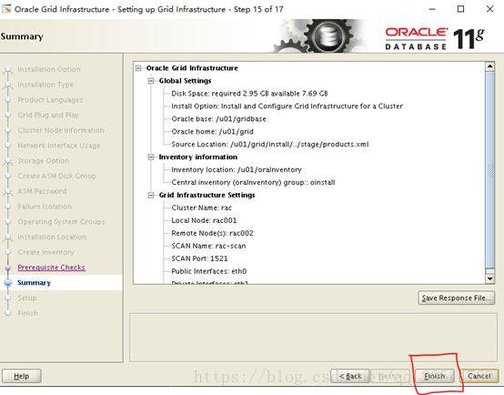
Task: Click the empty message area below summary
Action: 313,338
